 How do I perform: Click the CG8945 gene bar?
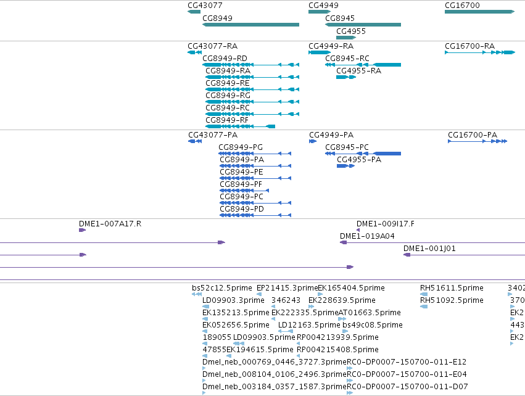click(363, 25)
